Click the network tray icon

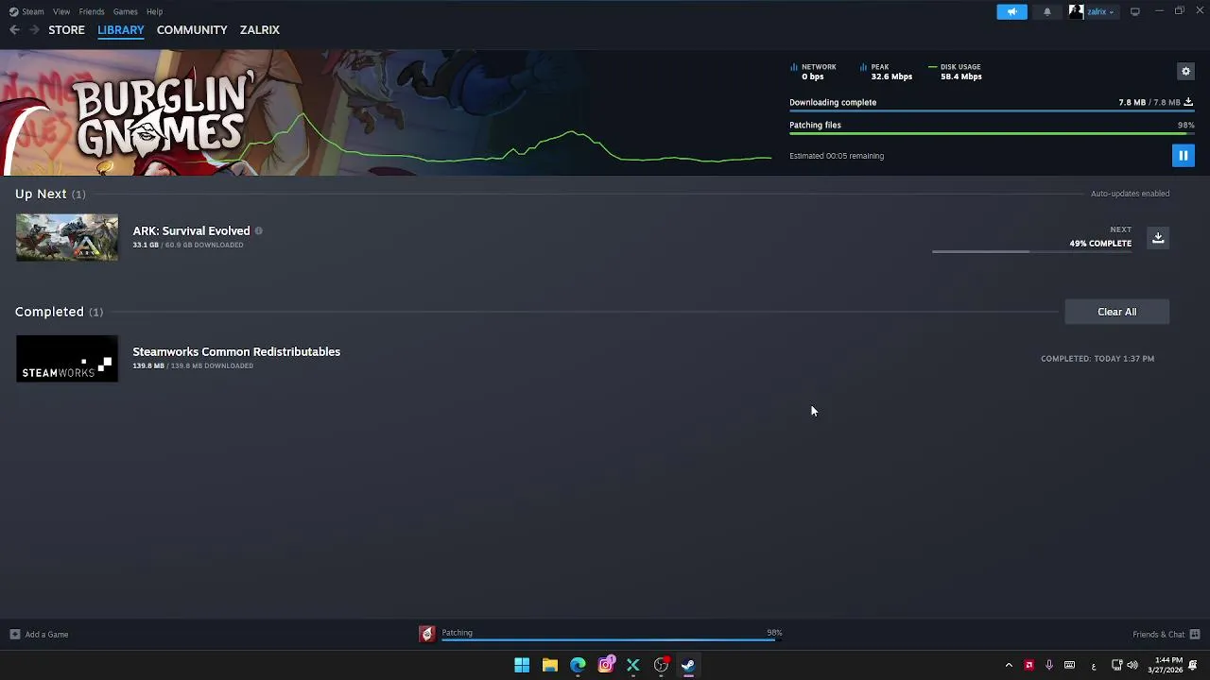point(1116,665)
